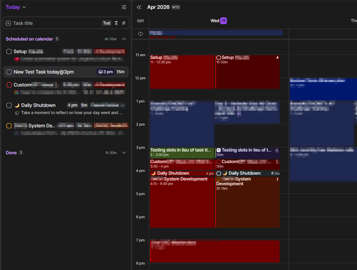
Task: Check the red Custom task checkbox in list
Action: click(9, 85)
